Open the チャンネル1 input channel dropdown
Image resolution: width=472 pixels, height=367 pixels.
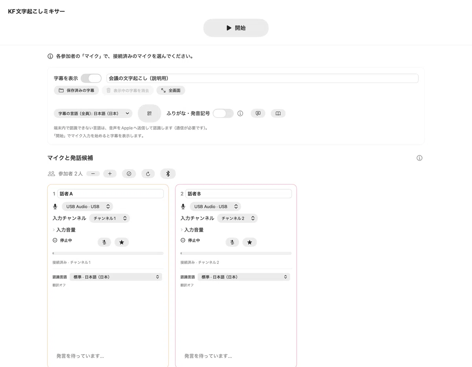click(109, 218)
